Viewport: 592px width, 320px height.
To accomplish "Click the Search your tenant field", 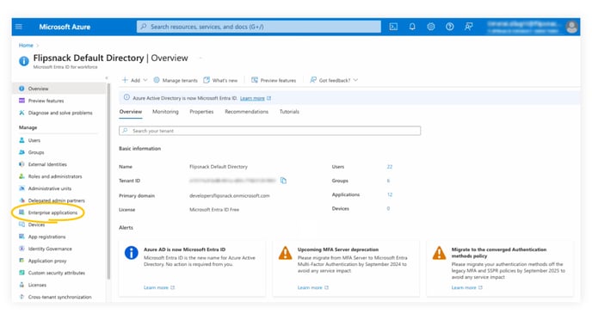I will pos(269,131).
